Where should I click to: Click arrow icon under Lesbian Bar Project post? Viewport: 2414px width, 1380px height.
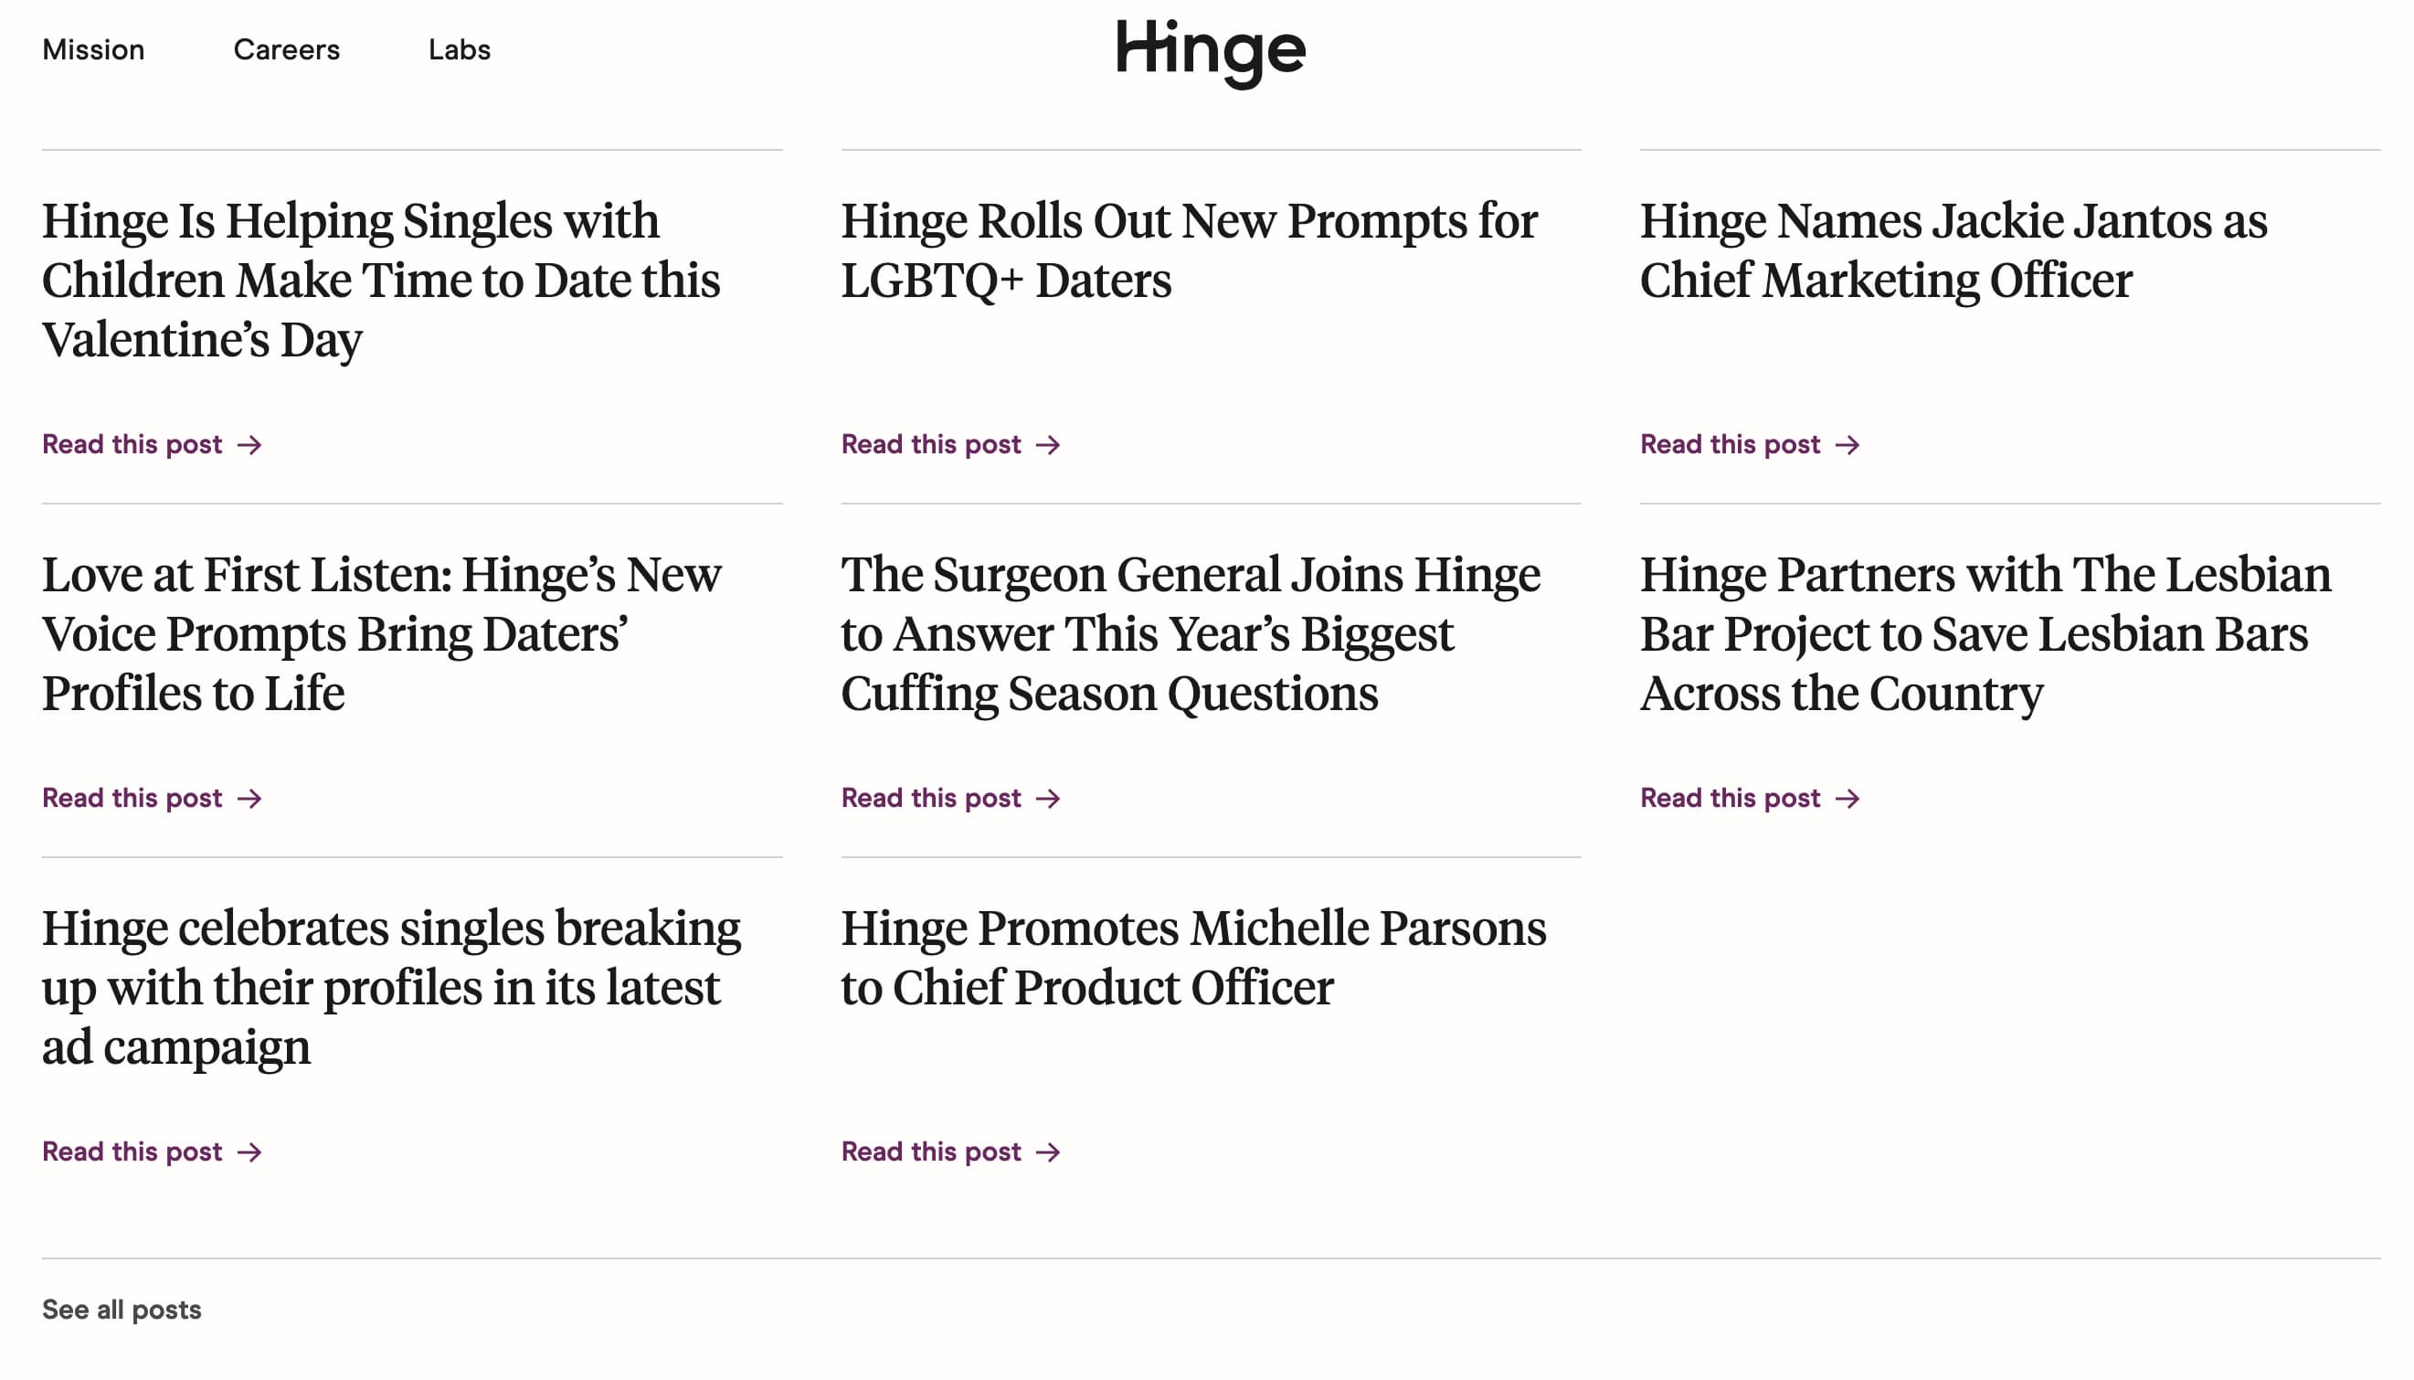point(1847,798)
